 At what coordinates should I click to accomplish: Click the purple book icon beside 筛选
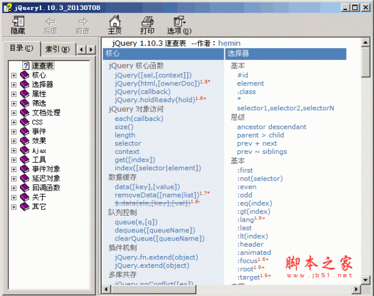(x=24, y=103)
